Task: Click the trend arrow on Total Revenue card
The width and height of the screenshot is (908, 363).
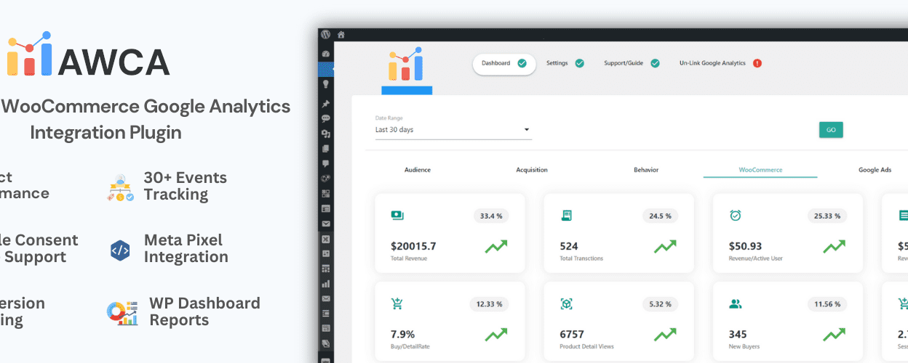Action: (496, 247)
